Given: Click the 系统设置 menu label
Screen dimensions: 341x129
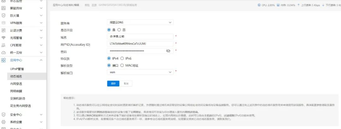Looking at the screenshot, I should [16, 122].
